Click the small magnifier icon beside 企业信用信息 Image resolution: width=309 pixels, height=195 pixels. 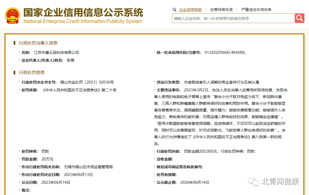(x=175, y=10)
